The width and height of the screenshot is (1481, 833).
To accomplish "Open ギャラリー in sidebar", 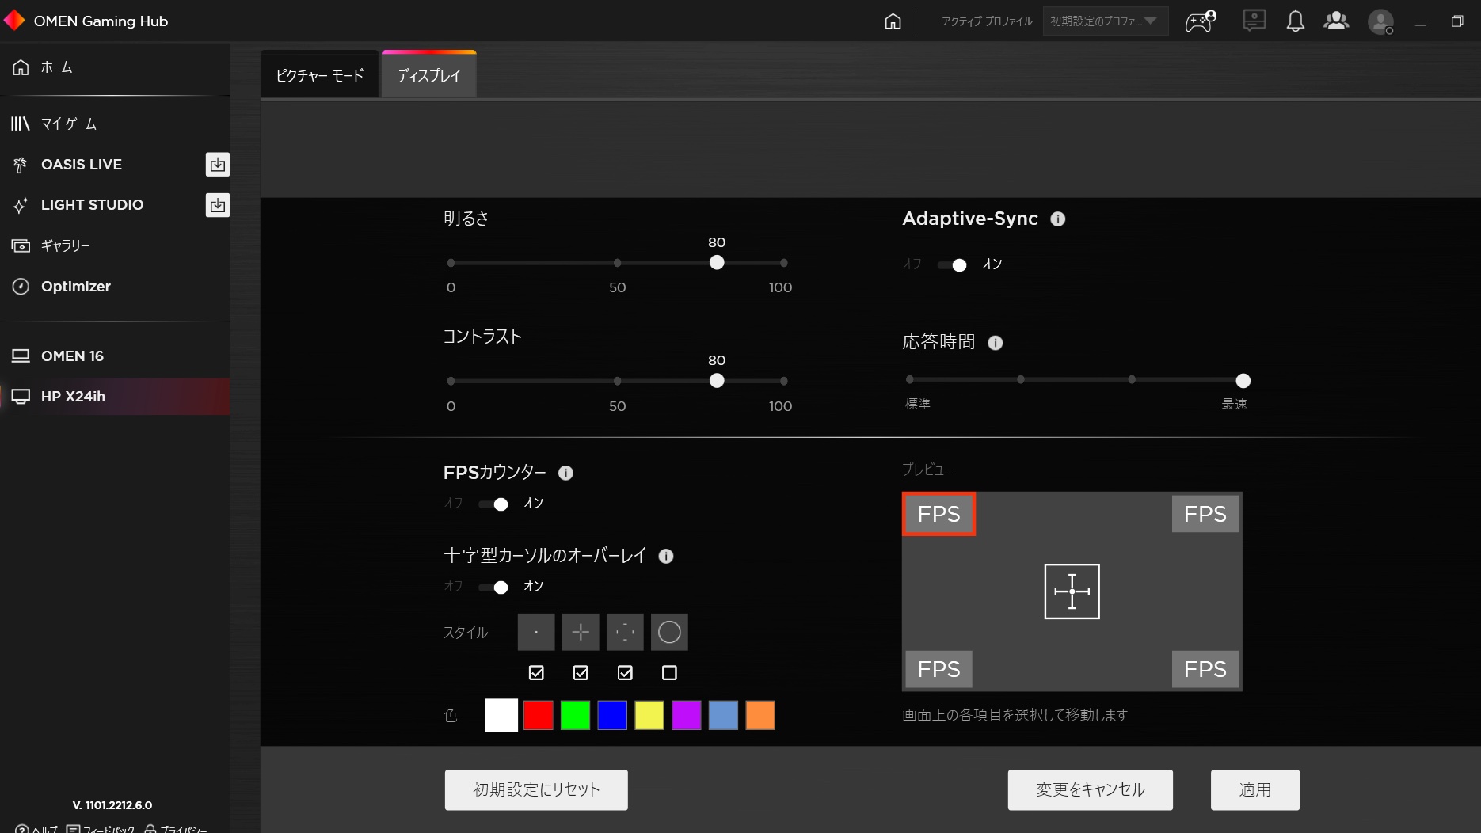I will pos(115,245).
